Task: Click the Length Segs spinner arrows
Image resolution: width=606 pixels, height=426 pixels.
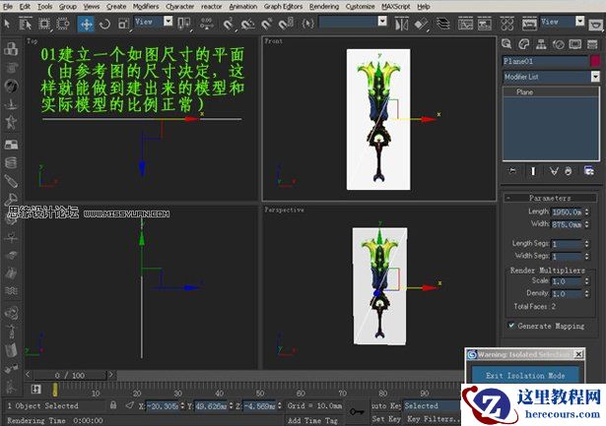Action: click(586, 244)
